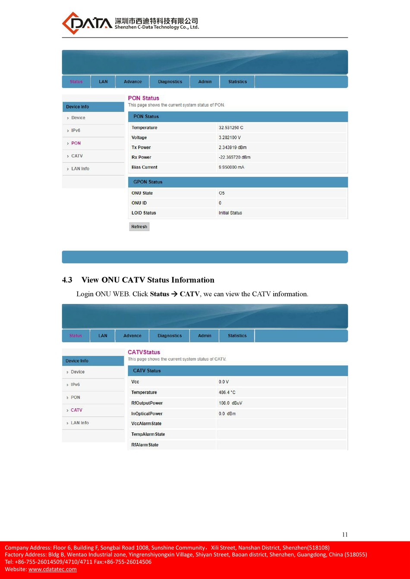
Task: Click the 'Factory Address' footer line
Action: 186,554
